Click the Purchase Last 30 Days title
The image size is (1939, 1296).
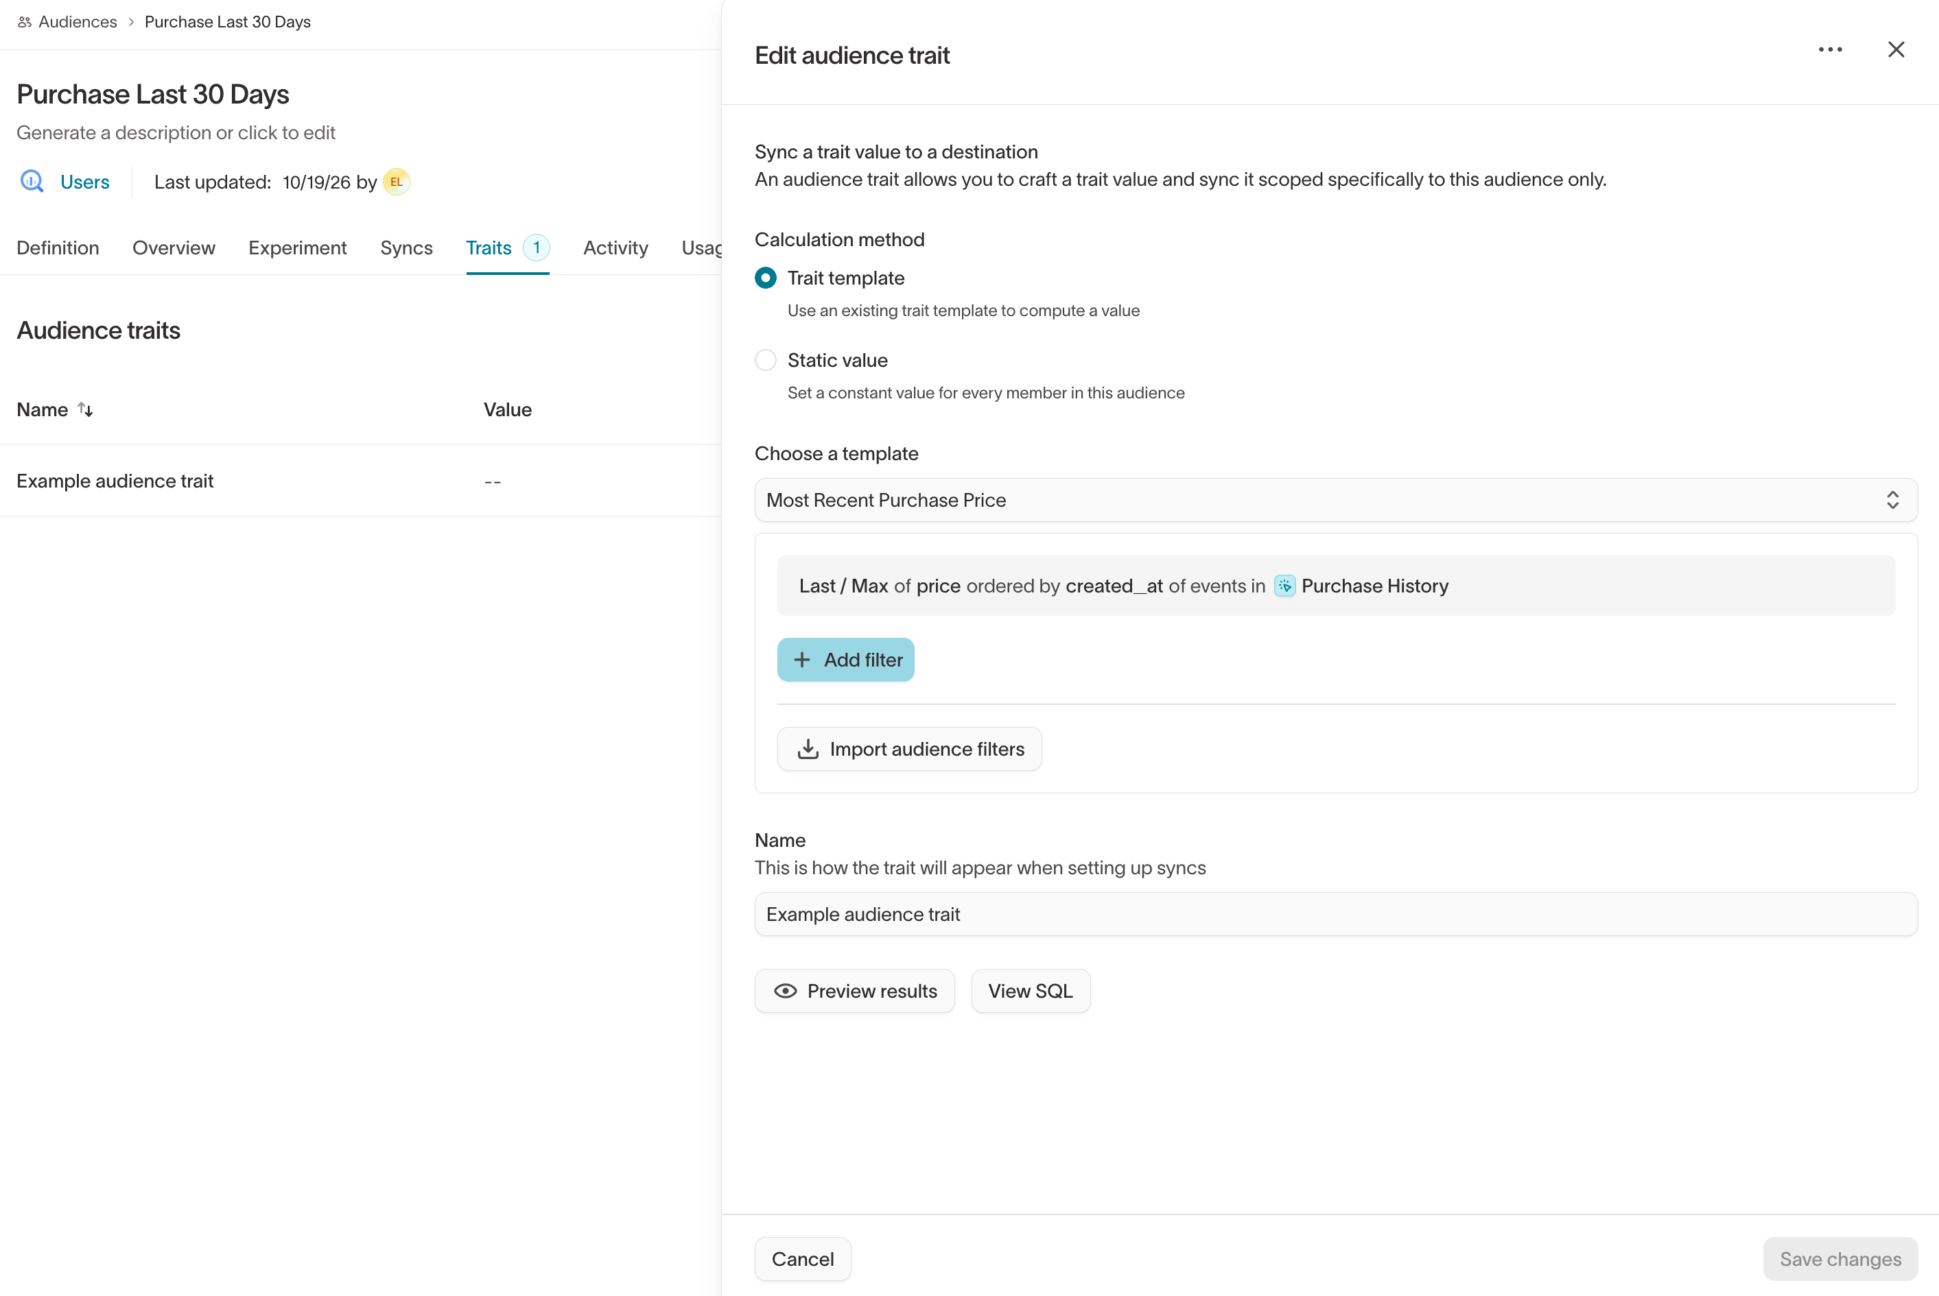tap(153, 94)
